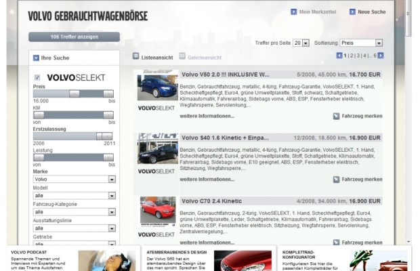Click the Neue Suche link text
The image size is (420, 271).
(372, 12)
